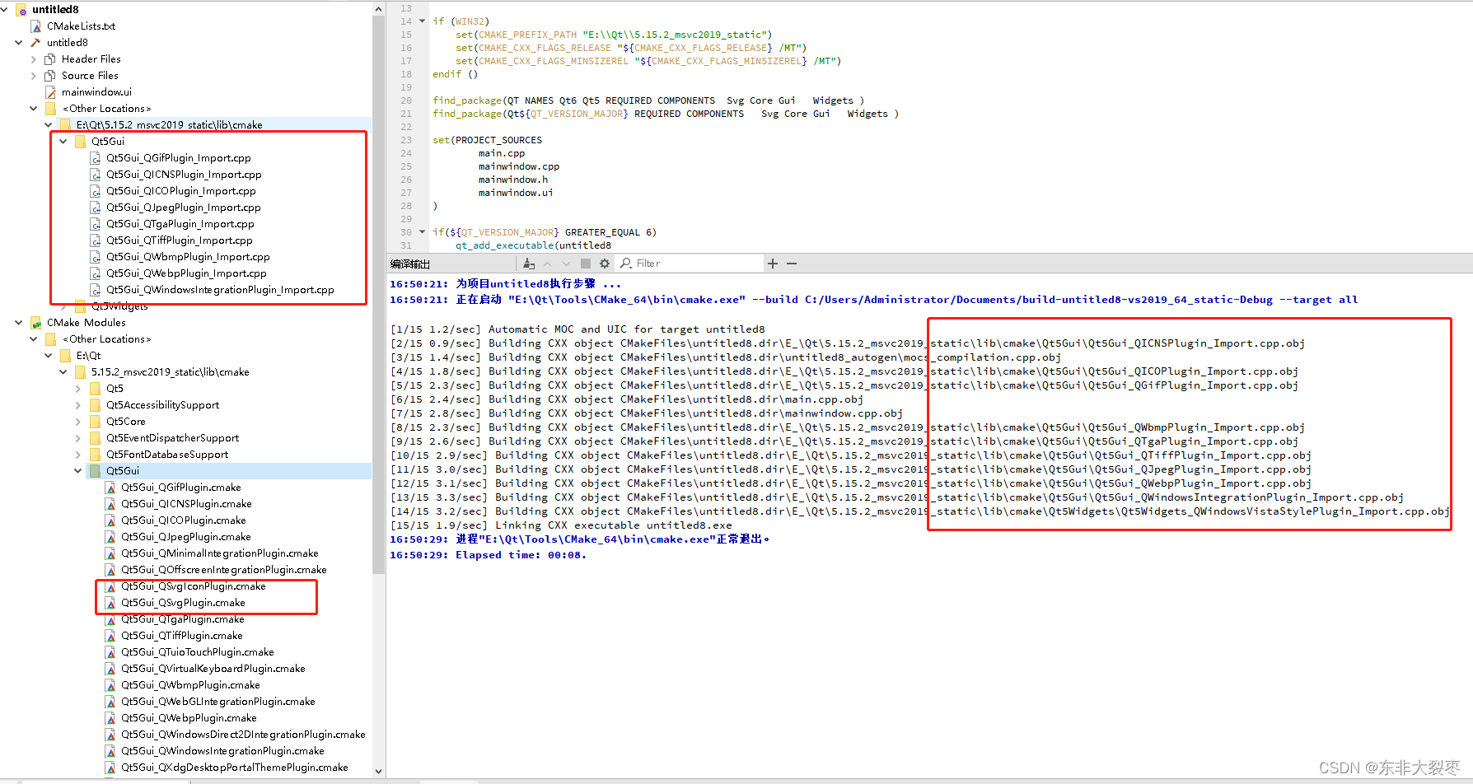Screen dimensions: 1473x784
Task: Expand the Qt5Core module in CMake Modules
Action: tap(78, 421)
